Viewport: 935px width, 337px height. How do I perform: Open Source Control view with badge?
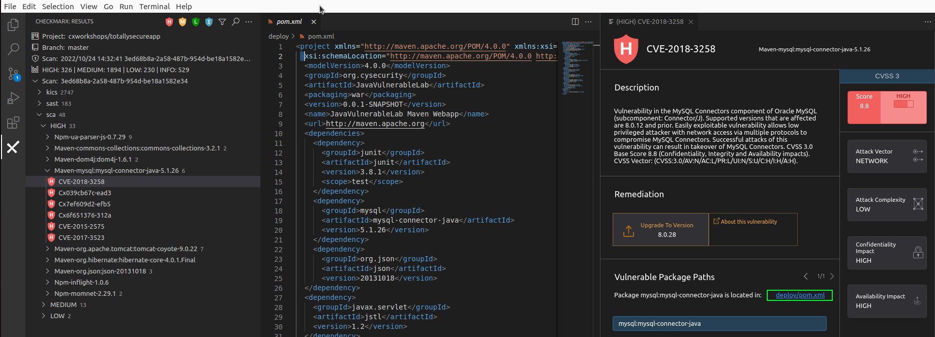point(13,74)
